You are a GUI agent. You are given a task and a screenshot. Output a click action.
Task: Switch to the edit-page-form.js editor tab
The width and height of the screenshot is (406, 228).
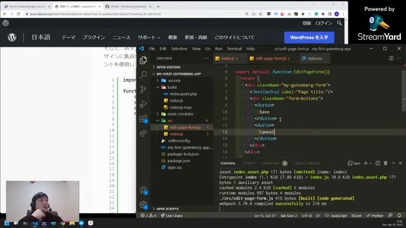tap(273, 58)
